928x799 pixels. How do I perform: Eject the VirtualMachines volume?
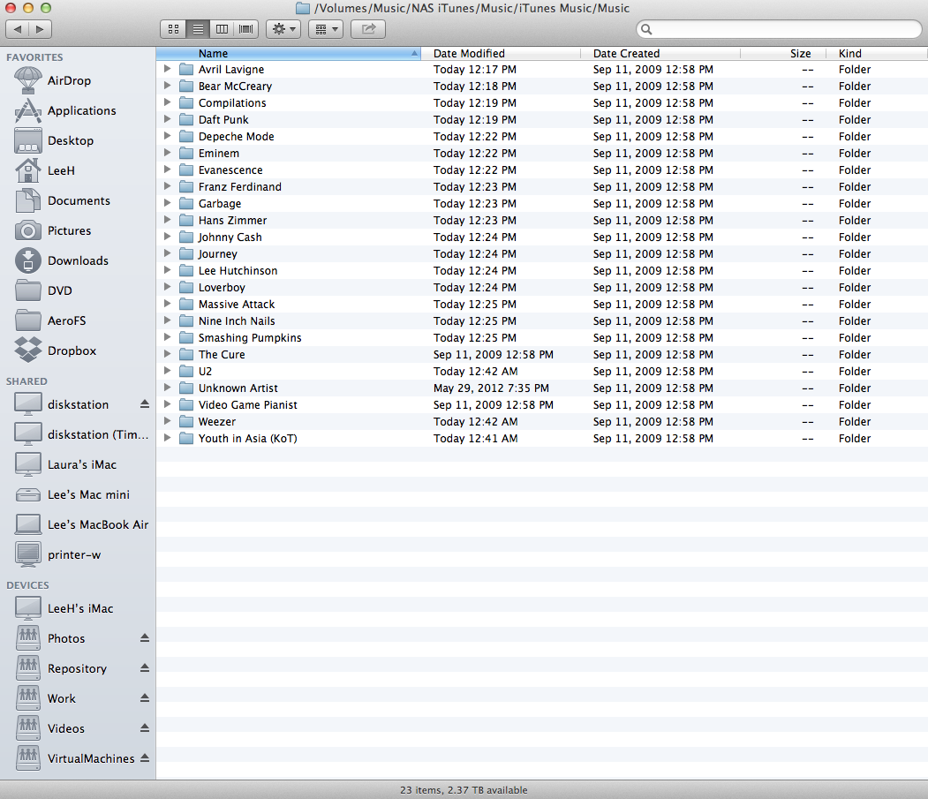pyautogui.click(x=145, y=758)
